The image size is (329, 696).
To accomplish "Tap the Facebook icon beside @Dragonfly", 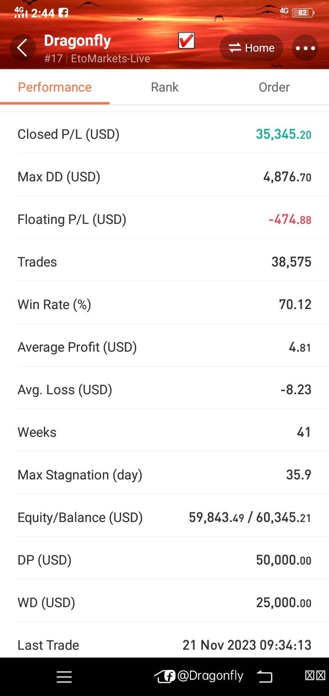I will click(x=169, y=676).
